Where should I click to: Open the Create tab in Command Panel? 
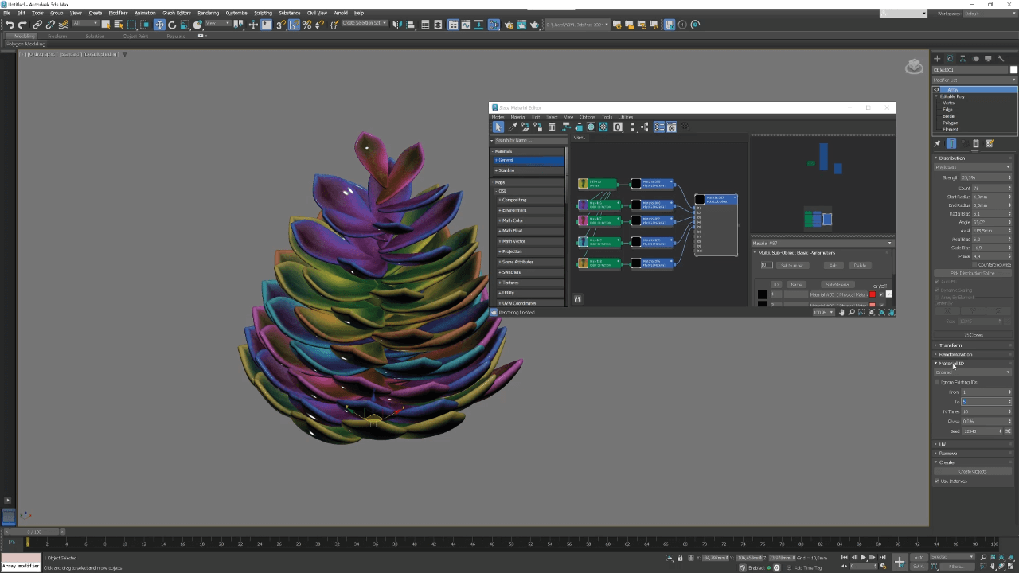pyautogui.click(x=937, y=58)
